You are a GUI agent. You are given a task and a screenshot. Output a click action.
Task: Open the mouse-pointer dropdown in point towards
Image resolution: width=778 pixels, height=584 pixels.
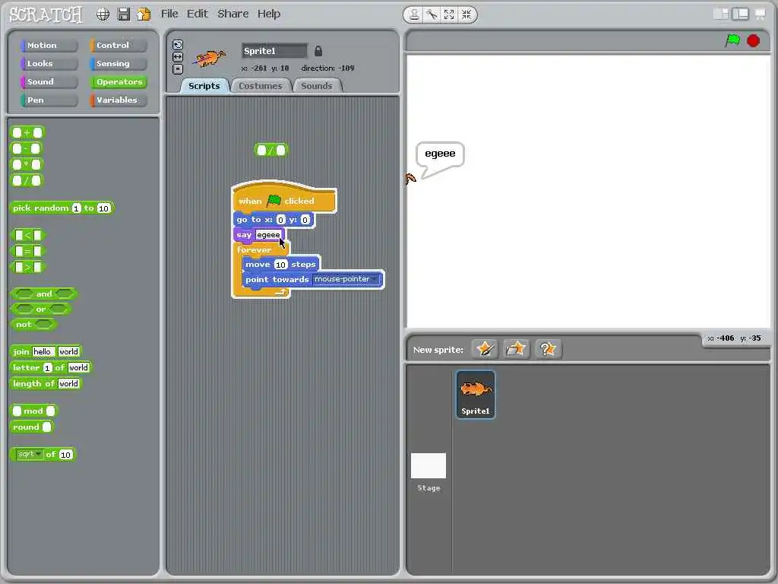(346, 279)
